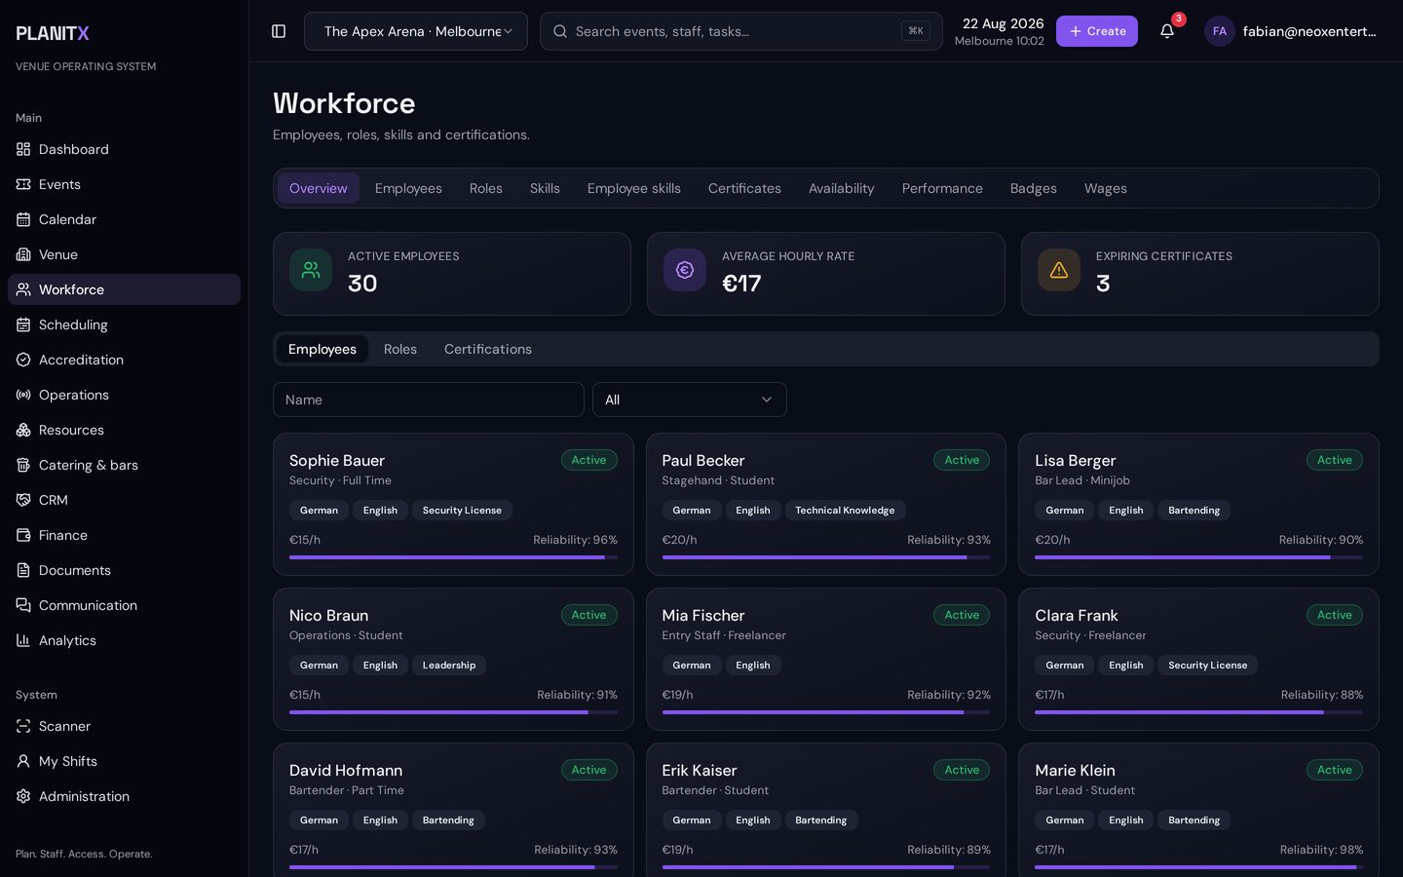The image size is (1403, 877).
Task: Click the Analytics chart icon
Action: tap(23, 640)
